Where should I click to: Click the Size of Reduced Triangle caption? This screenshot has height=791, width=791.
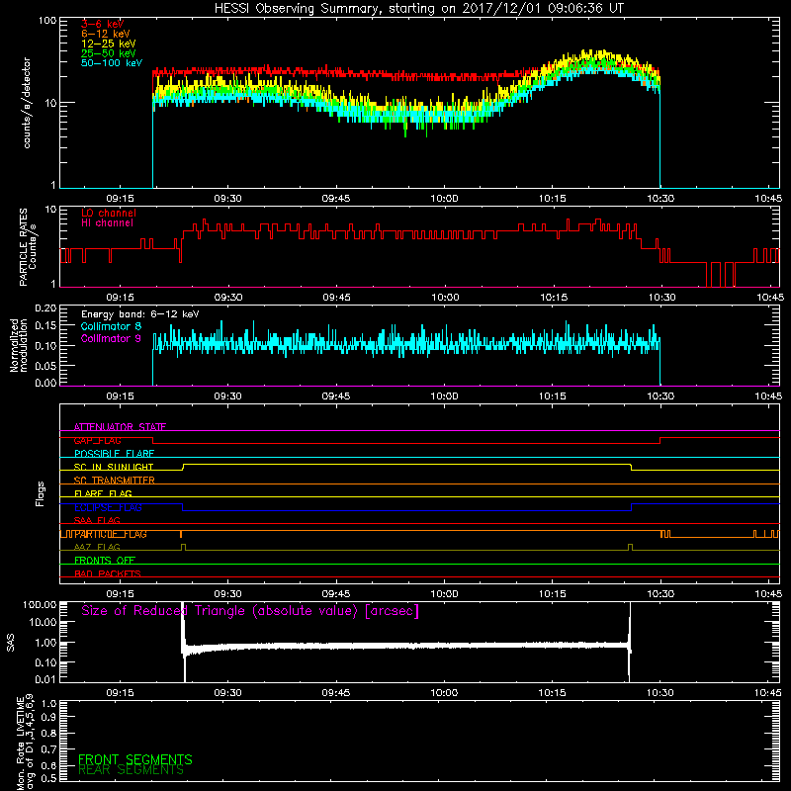click(x=250, y=611)
